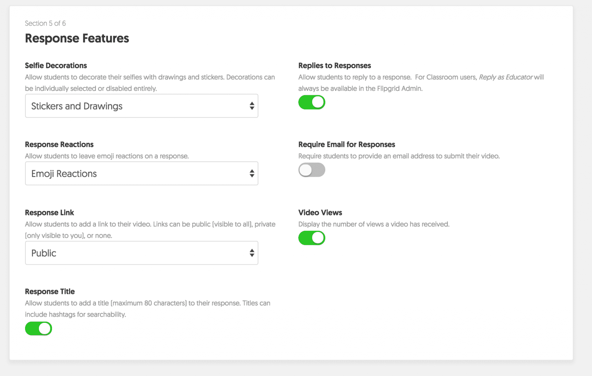The image size is (592, 376).
Task: Click the Emoji Reactions selector arrows
Action: click(251, 173)
